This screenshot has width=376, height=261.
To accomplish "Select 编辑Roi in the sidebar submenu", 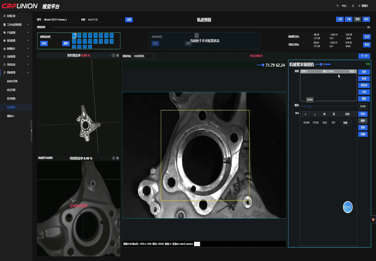I will (x=11, y=116).
